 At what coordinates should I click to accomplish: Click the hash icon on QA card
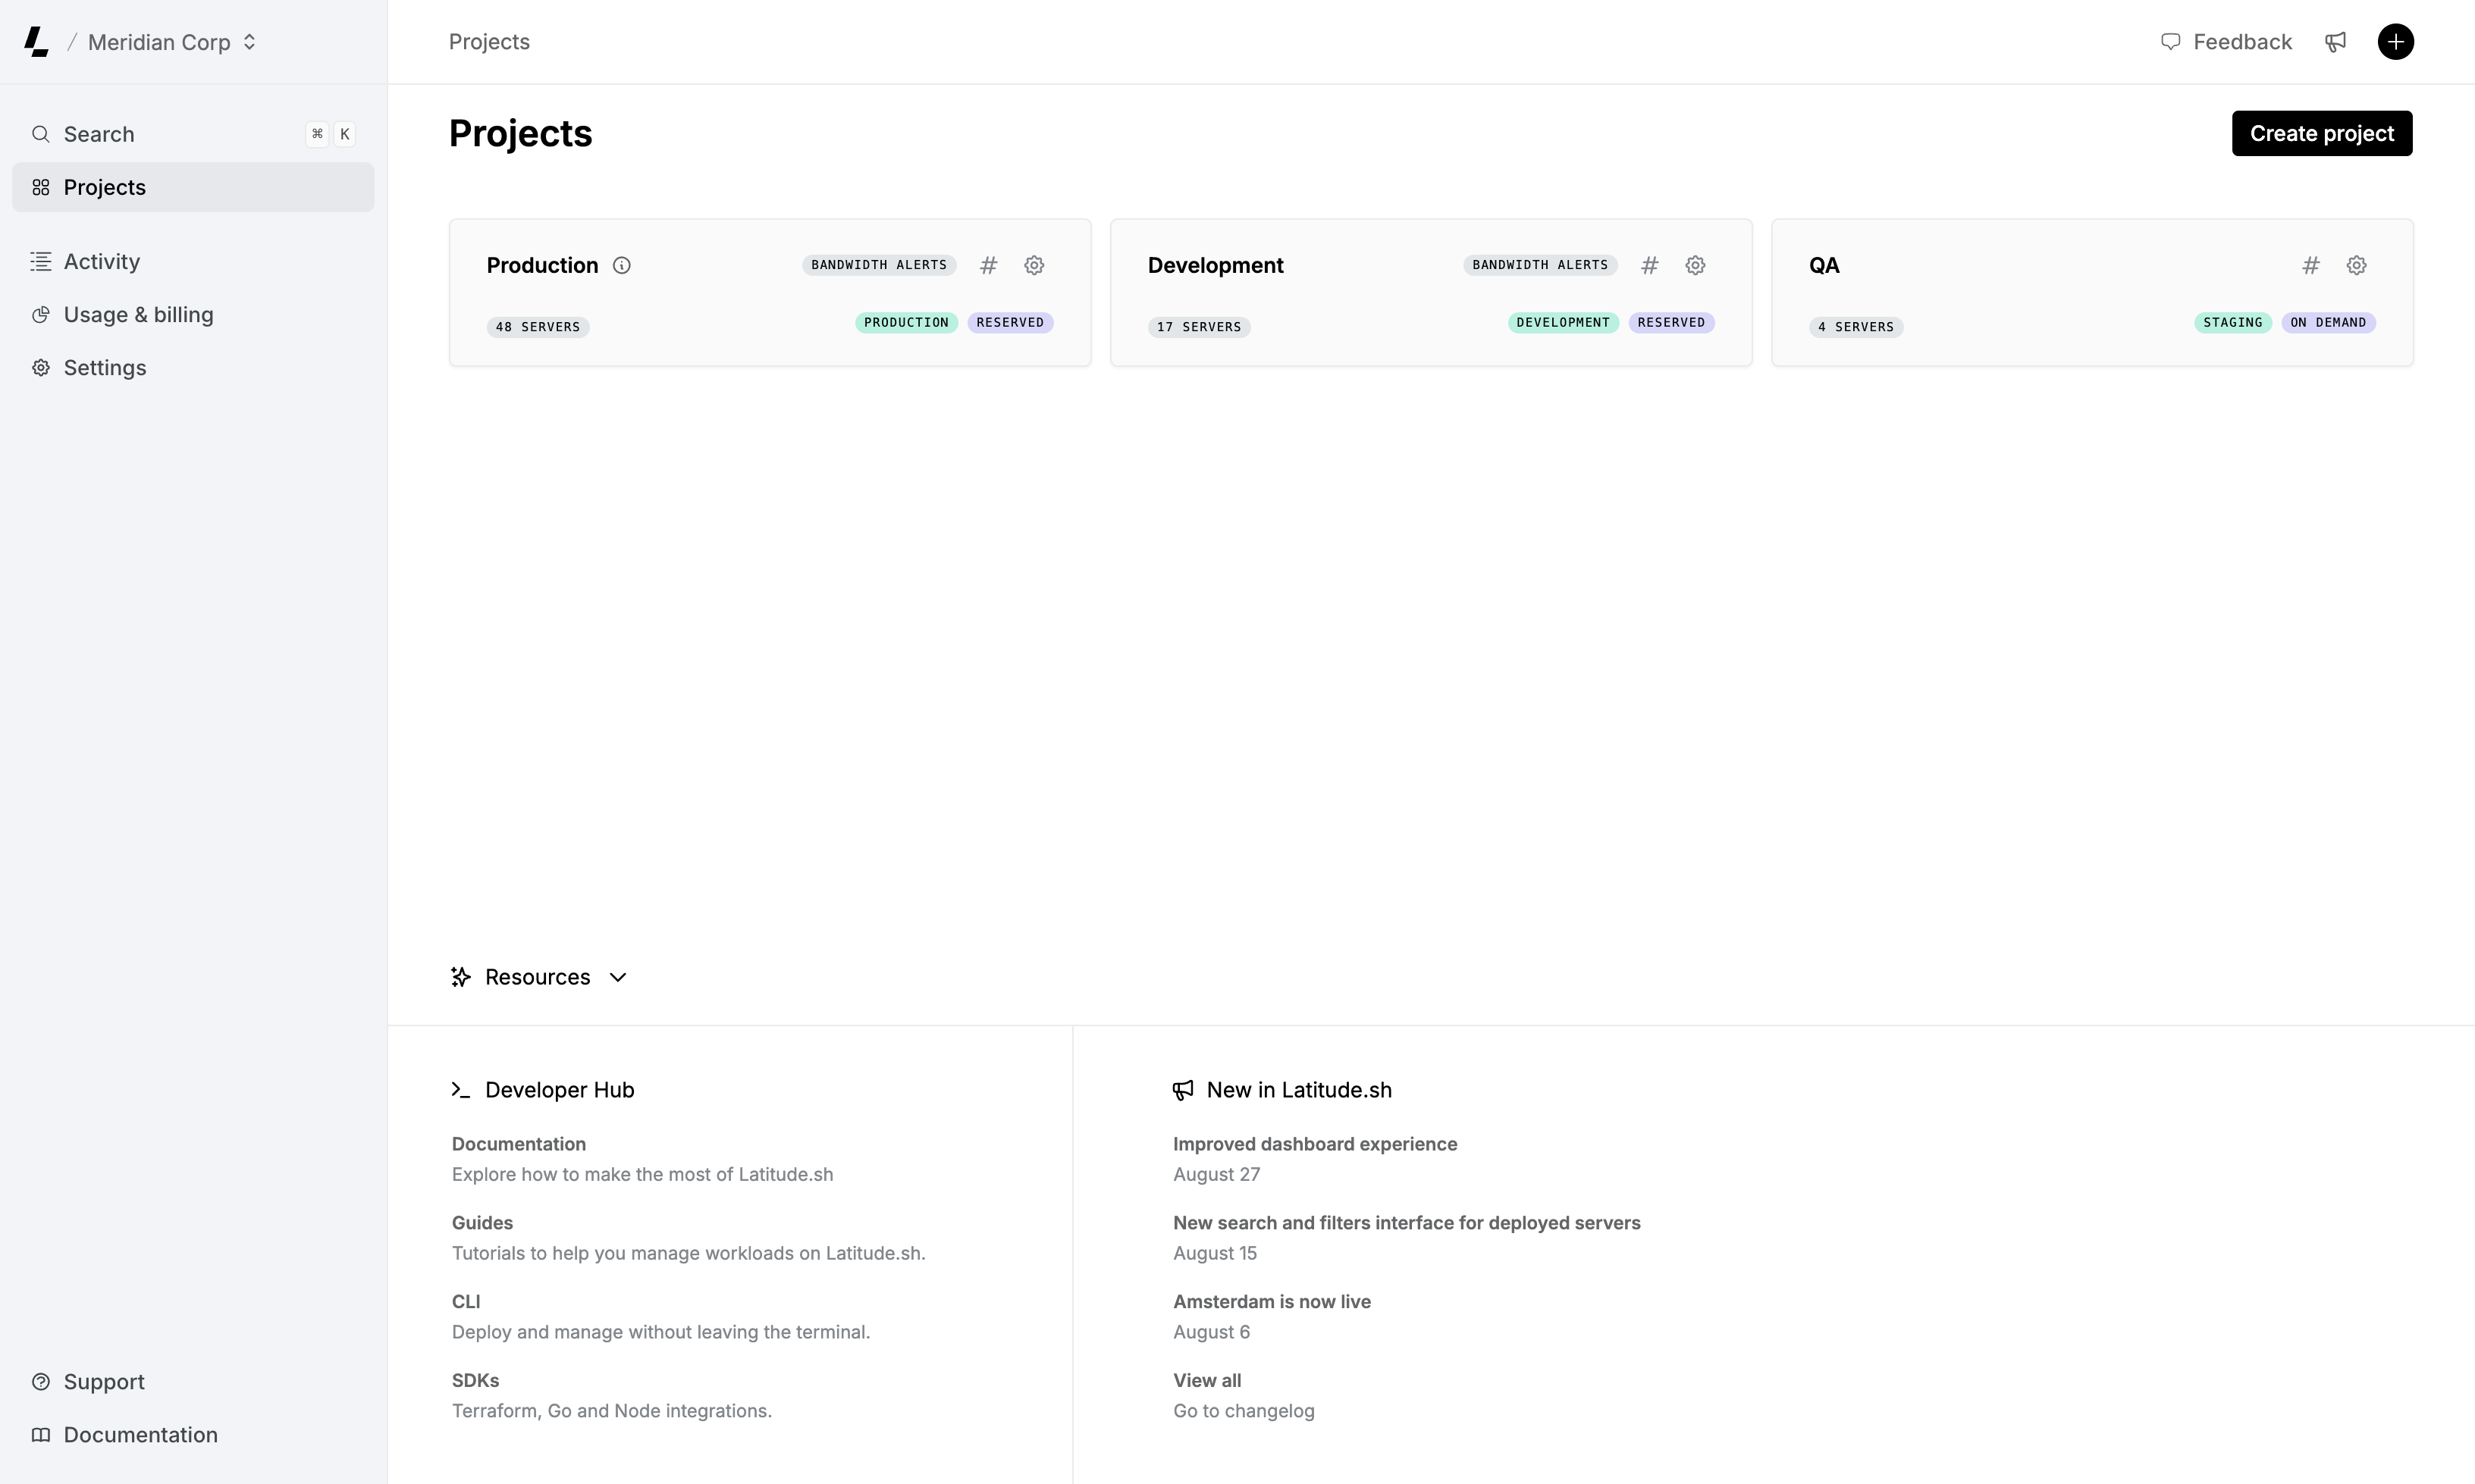[x=2311, y=265]
